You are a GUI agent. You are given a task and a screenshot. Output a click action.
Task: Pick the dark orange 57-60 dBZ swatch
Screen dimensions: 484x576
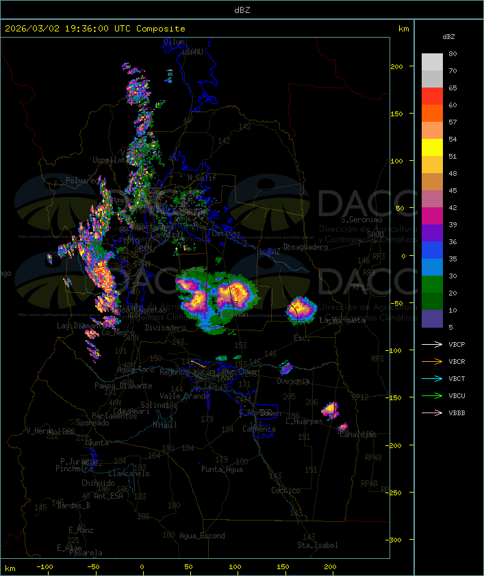[432, 113]
